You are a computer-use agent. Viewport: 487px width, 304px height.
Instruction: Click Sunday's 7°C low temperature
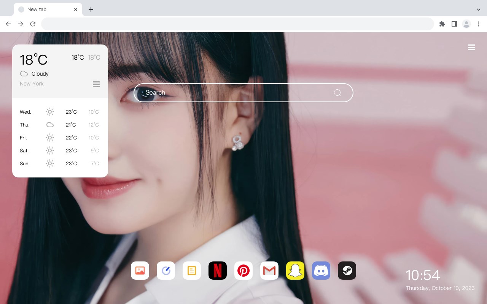95,163
